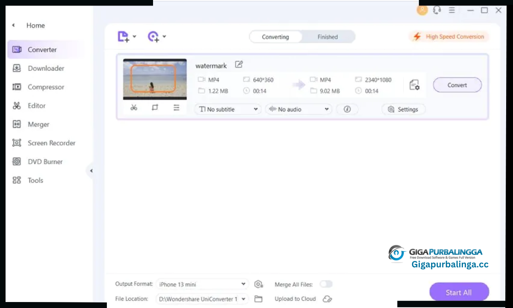Switch to the Converting tab

click(275, 37)
